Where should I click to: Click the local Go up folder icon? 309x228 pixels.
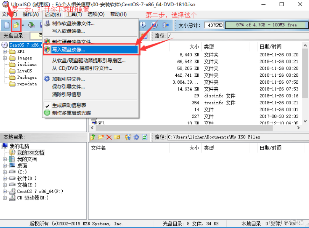(93, 137)
